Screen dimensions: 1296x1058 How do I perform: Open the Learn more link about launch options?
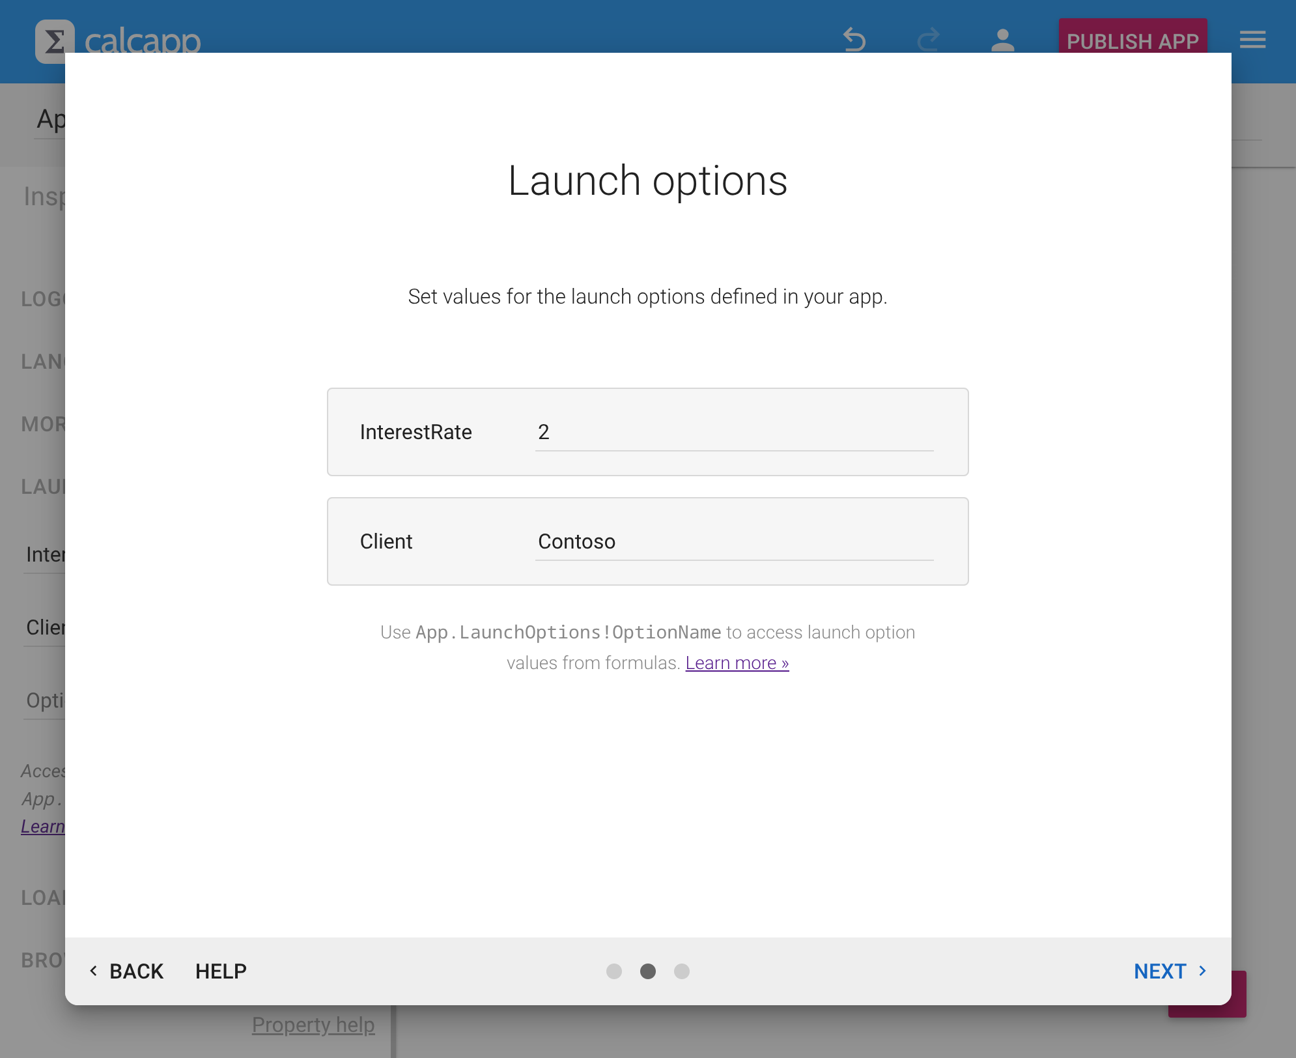click(737, 662)
